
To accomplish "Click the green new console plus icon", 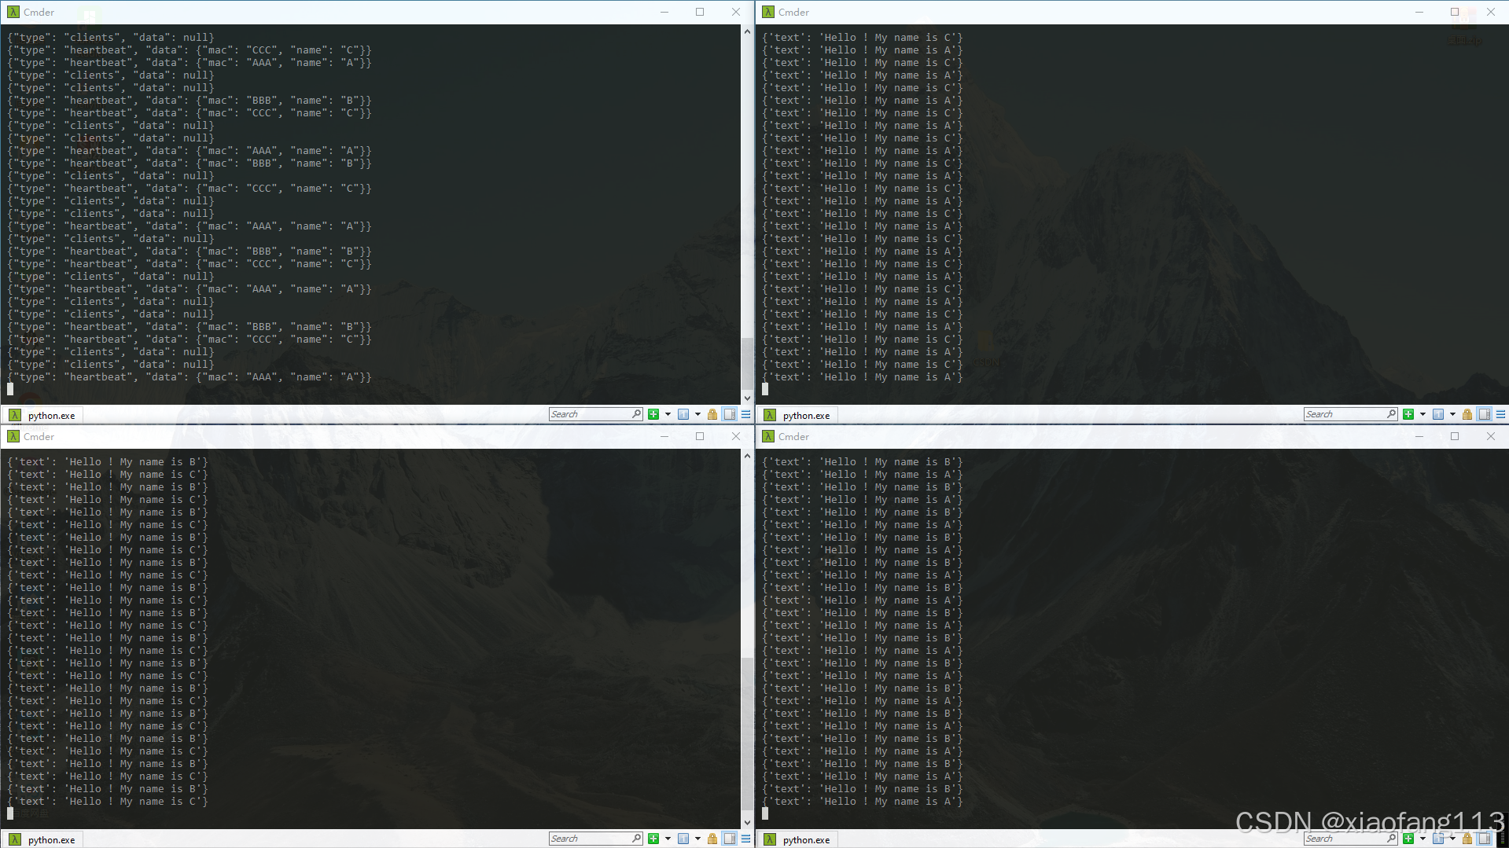I will [653, 414].
